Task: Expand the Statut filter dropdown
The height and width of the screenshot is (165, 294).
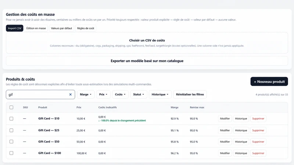Action: click(x=139, y=95)
